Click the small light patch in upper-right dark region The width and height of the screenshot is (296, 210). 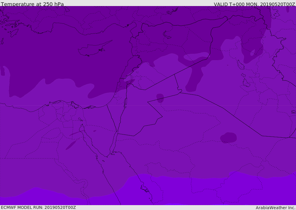point(252,53)
